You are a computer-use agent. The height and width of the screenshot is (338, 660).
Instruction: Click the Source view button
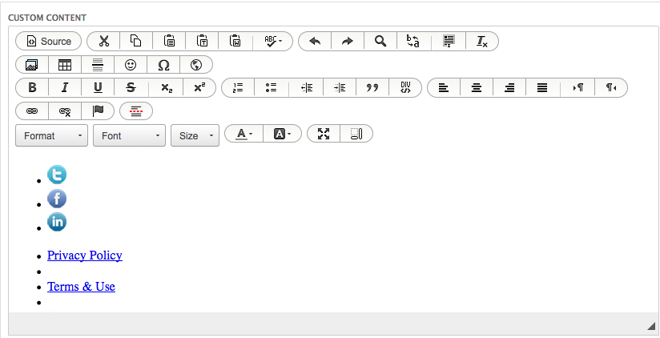click(x=48, y=42)
